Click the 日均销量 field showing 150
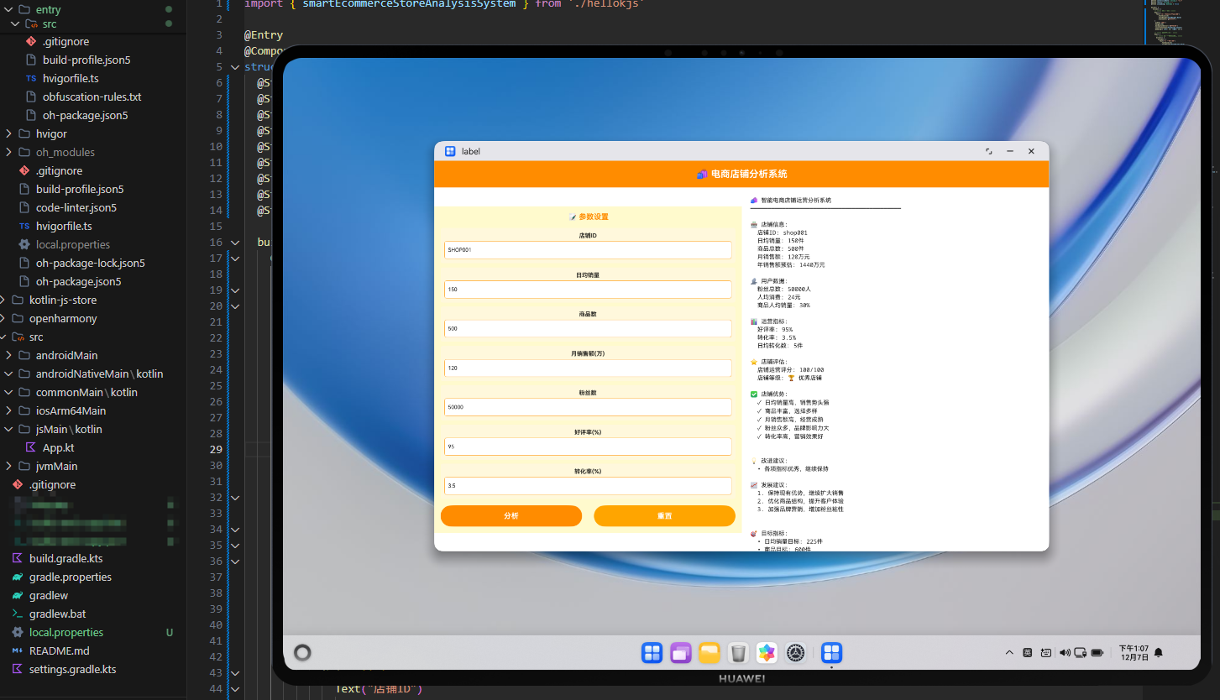This screenshot has height=700, width=1220. point(588,290)
